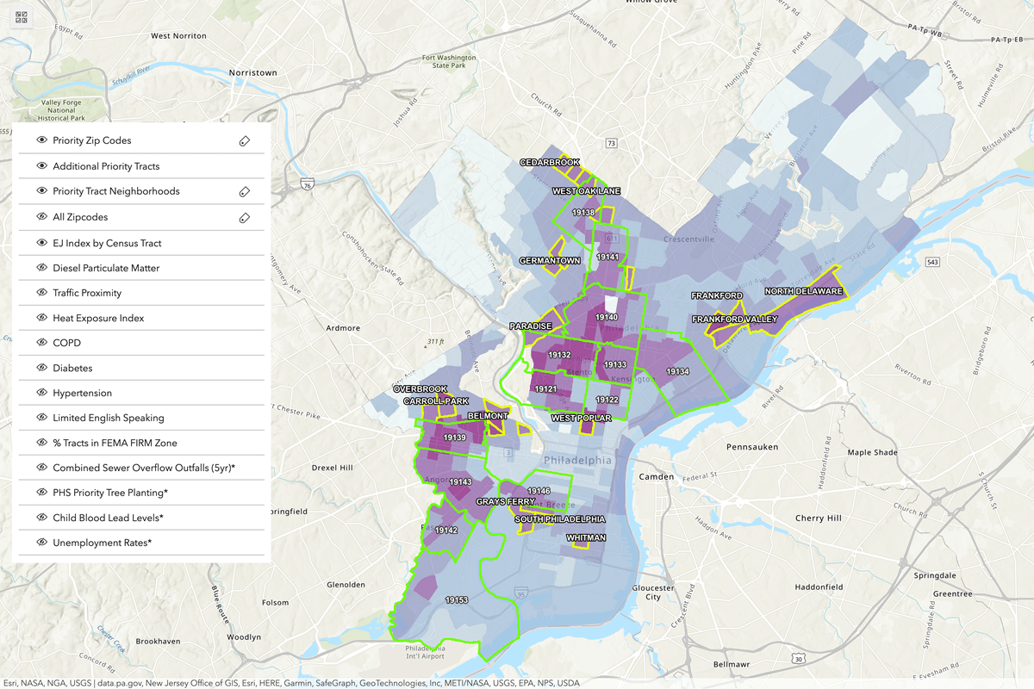Toggle COPD layer visibility

[40, 343]
